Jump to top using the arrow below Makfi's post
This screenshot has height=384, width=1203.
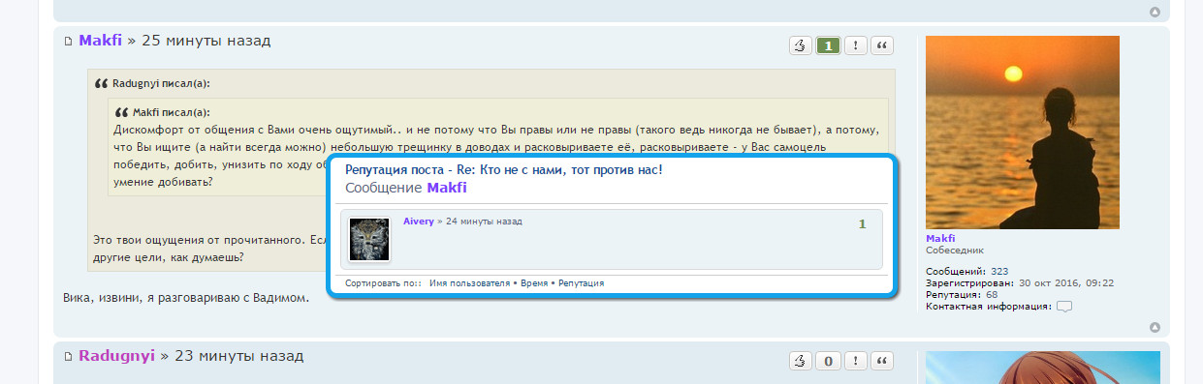pos(1155,327)
